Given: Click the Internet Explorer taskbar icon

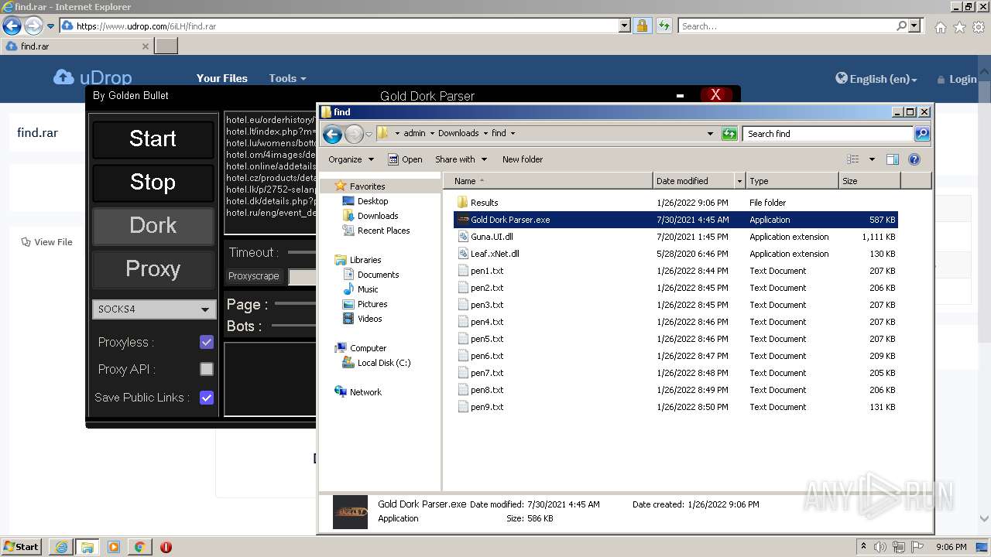Looking at the screenshot, I should [61, 547].
